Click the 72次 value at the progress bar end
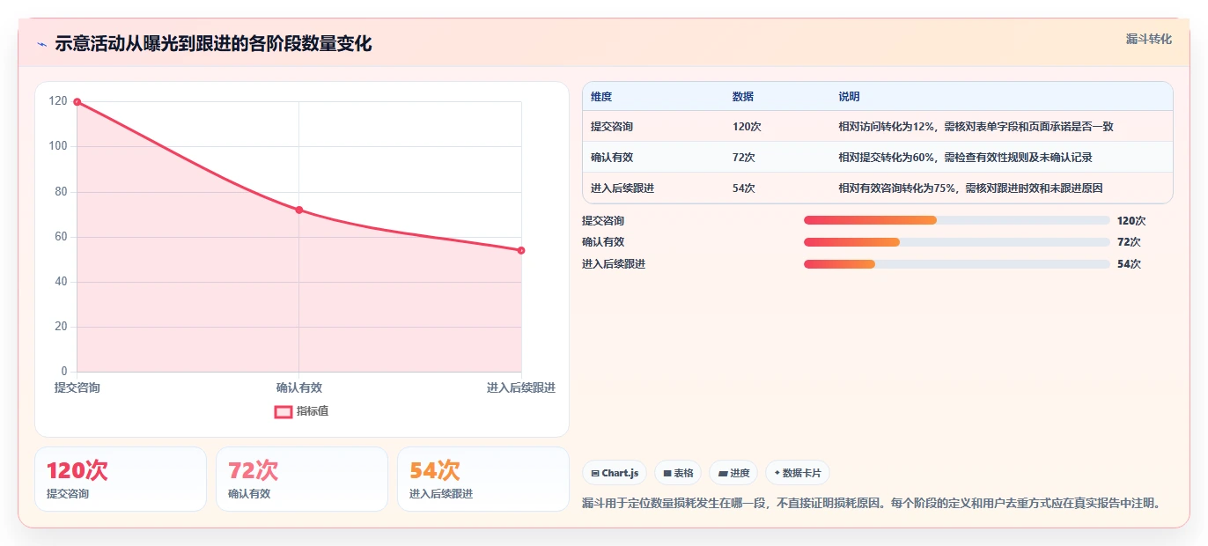The width and height of the screenshot is (1208, 546). coord(1129,242)
